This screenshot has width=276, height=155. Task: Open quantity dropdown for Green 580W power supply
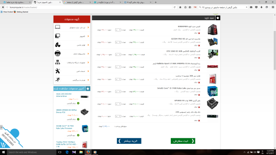tap(118, 104)
